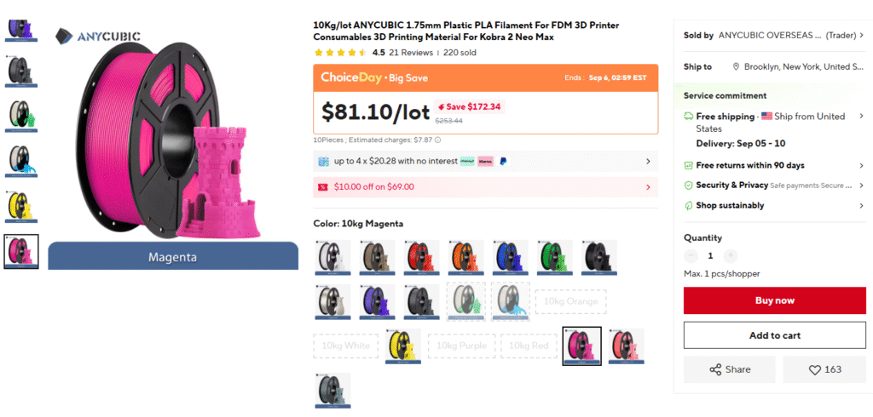Add item to wishlist heart icon
Viewport: 873px width, 417px height.
pyautogui.click(x=814, y=369)
